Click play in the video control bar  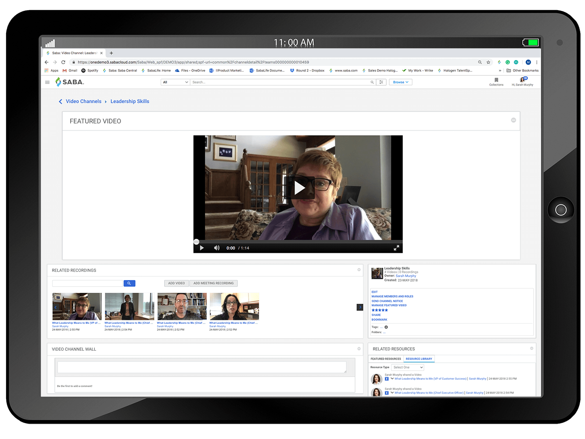(202, 248)
